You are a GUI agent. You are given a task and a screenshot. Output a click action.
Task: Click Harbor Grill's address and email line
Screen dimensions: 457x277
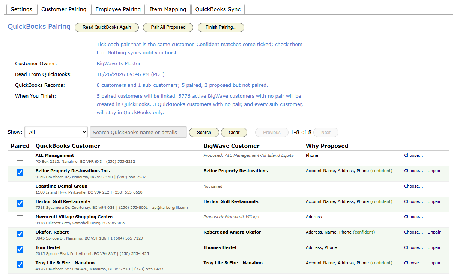[112, 207]
